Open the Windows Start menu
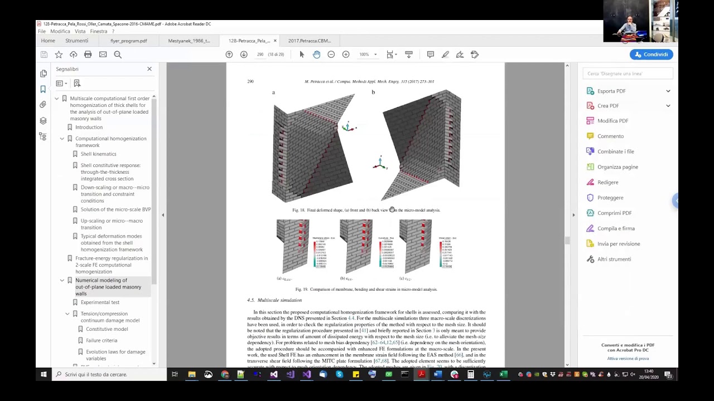 coord(44,374)
